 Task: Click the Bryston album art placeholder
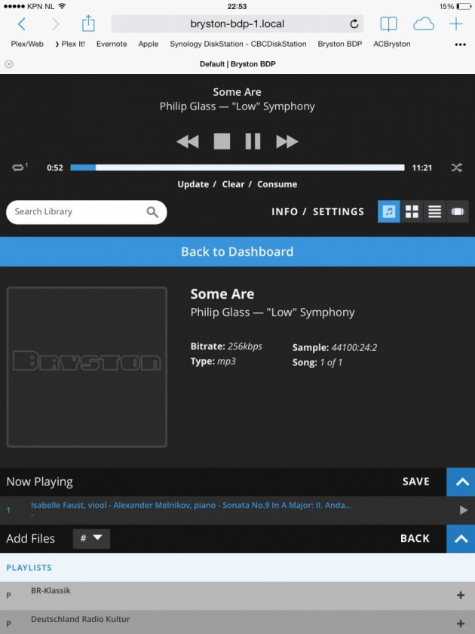[87, 367]
